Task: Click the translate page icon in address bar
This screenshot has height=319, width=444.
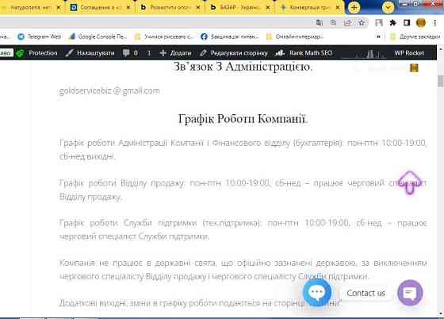Action: (320, 23)
